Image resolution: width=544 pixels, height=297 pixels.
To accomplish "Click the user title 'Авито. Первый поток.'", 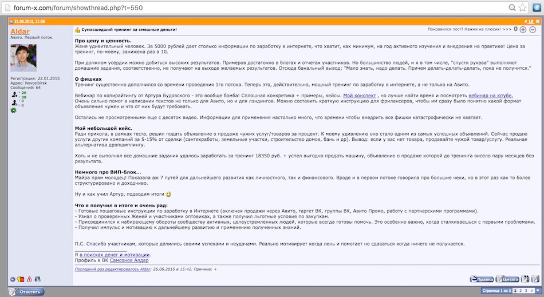I will coord(31,37).
